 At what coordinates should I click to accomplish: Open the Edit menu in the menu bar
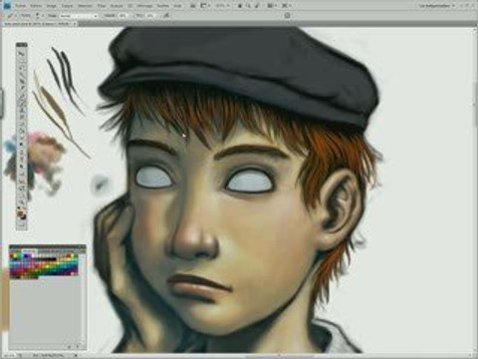click(x=36, y=6)
